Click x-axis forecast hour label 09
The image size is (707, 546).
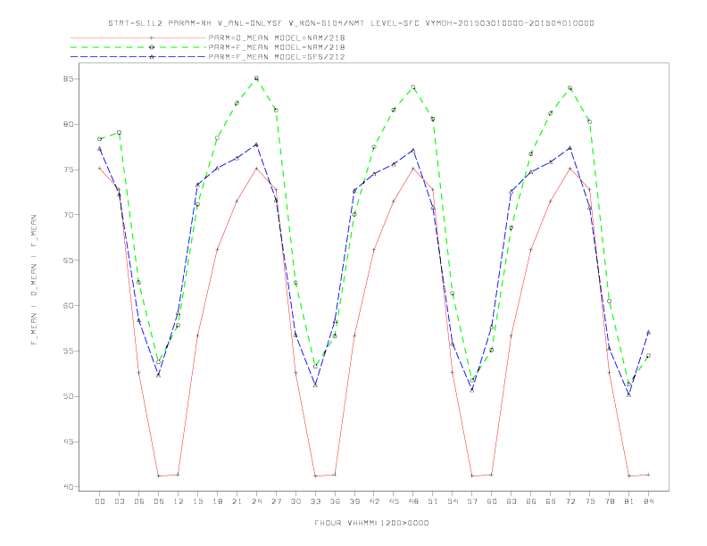click(x=158, y=501)
